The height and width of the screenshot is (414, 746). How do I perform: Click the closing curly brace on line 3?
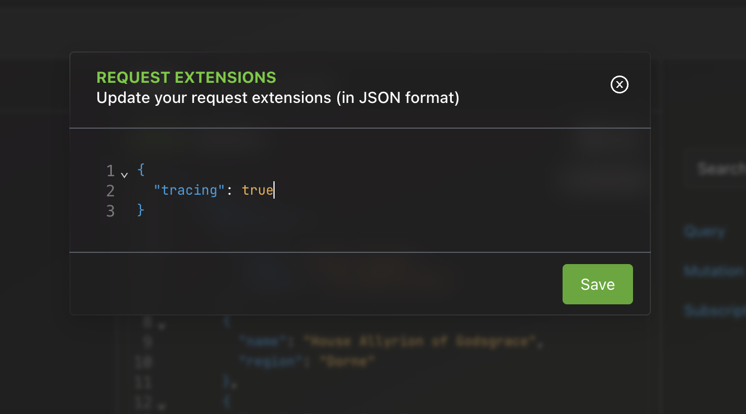[141, 210]
